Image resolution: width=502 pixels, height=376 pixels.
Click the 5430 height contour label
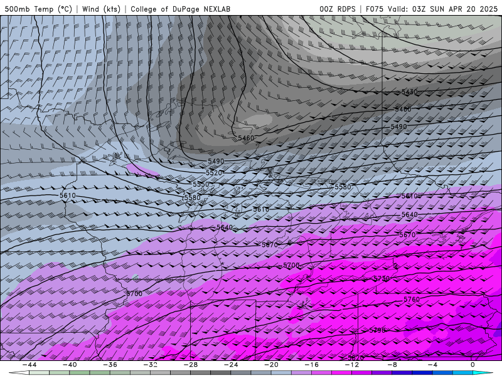coord(410,92)
